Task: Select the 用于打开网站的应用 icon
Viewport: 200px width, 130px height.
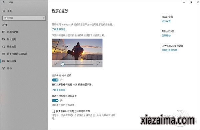Action: [x=4, y=54]
